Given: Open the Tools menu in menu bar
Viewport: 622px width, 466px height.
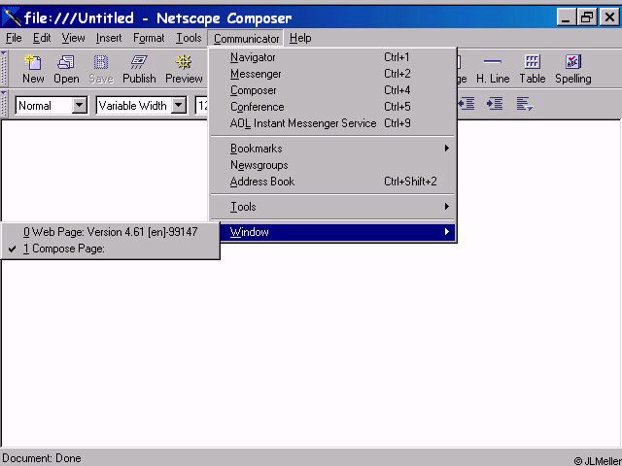Looking at the screenshot, I should [x=189, y=38].
